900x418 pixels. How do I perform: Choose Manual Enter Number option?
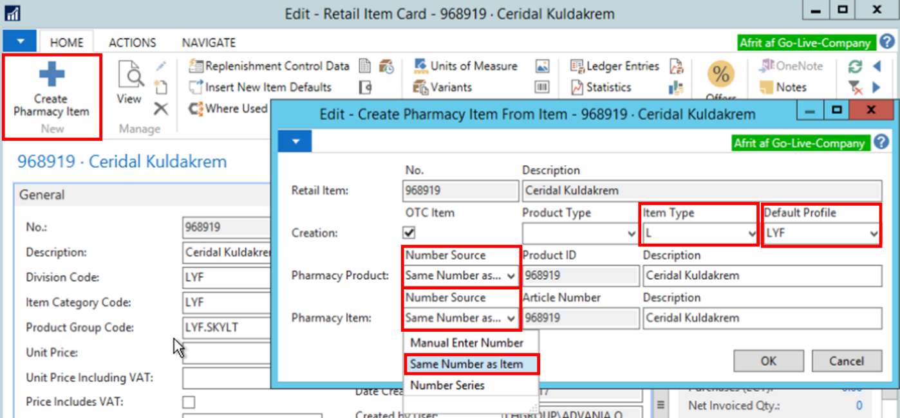pyautogui.click(x=467, y=343)
